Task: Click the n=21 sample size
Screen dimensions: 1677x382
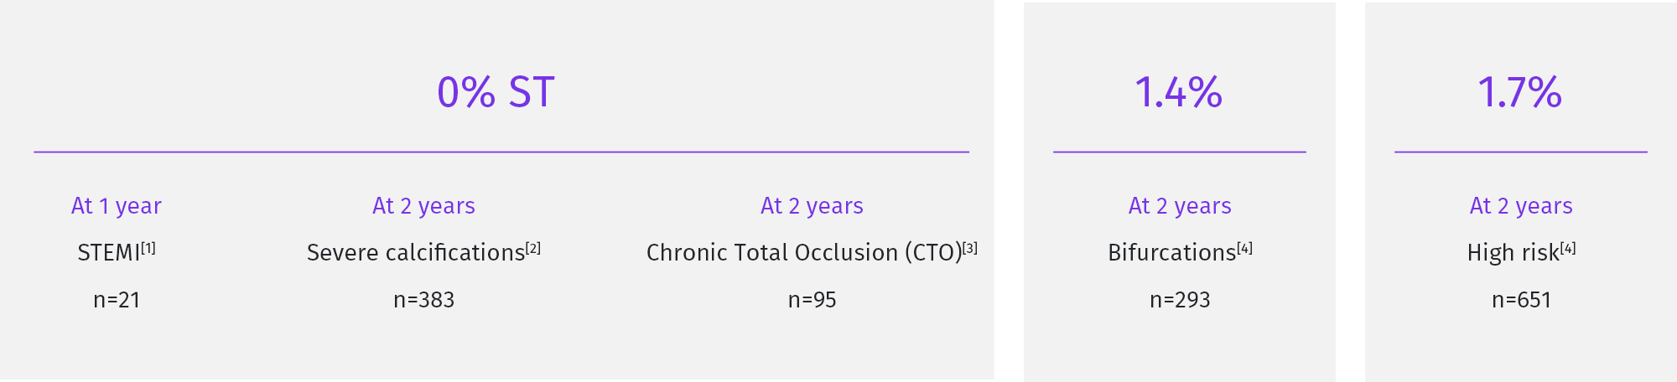Action: [x=117, y=300]
